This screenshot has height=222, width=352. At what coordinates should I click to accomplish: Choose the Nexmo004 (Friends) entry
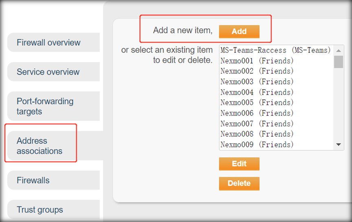click(x=276, y=92)
